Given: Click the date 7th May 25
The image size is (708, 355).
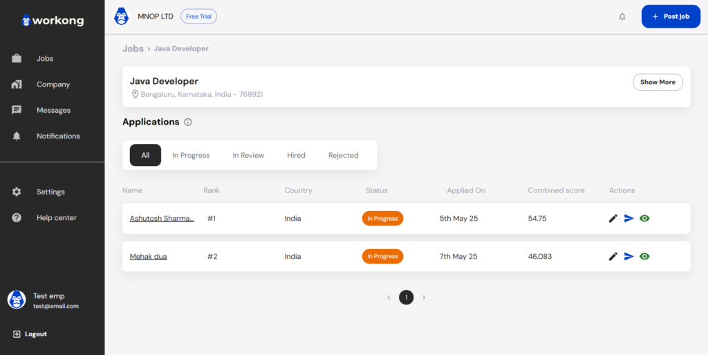Looking at the screenshot, I should tap(458, 257).
